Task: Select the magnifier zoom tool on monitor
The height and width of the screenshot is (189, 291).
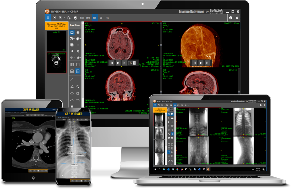Action: 72,51
